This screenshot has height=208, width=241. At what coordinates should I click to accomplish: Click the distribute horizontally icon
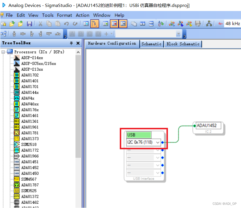click(x=23, y=34)
